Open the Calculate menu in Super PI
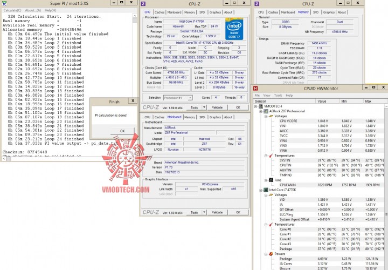The width and height of the screenshot is (388, 270). 12,10
